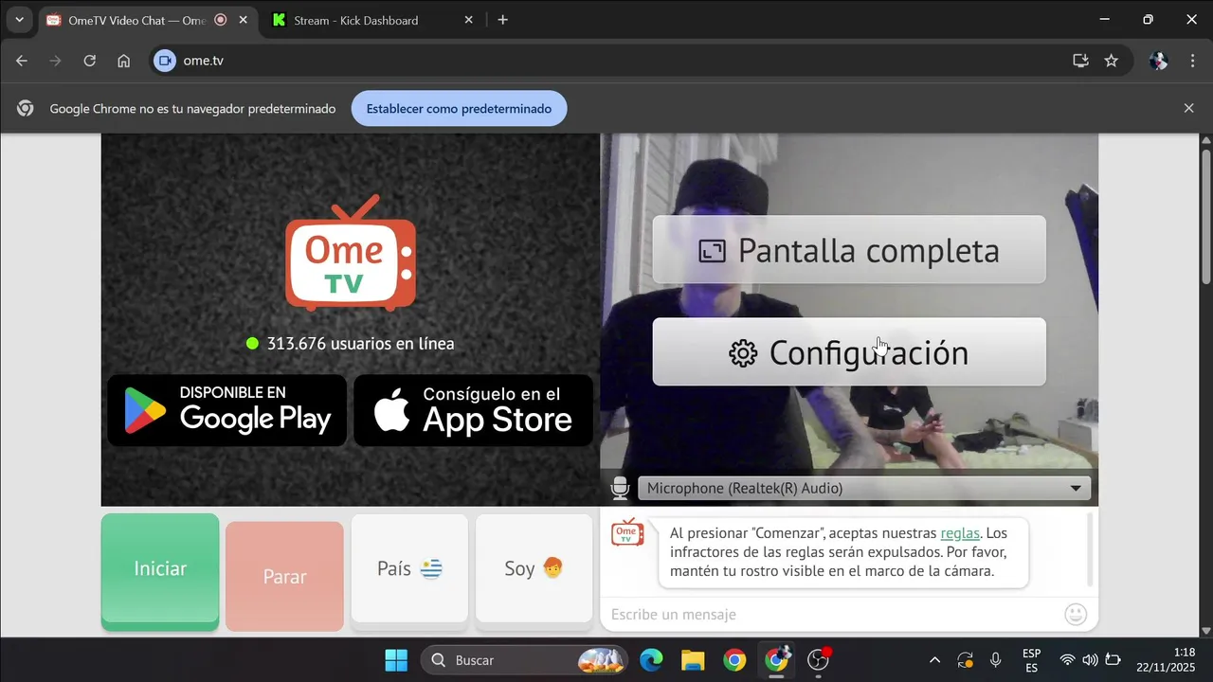Click the Chrome home button
The image size is (1213, 682).
[x=123, y=61]
